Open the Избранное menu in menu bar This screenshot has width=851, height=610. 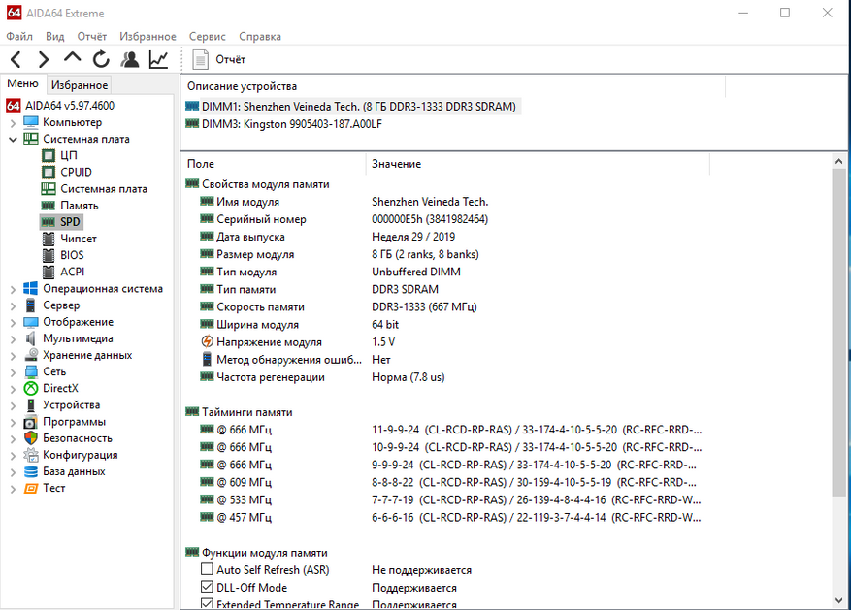[x=147, y=36]
